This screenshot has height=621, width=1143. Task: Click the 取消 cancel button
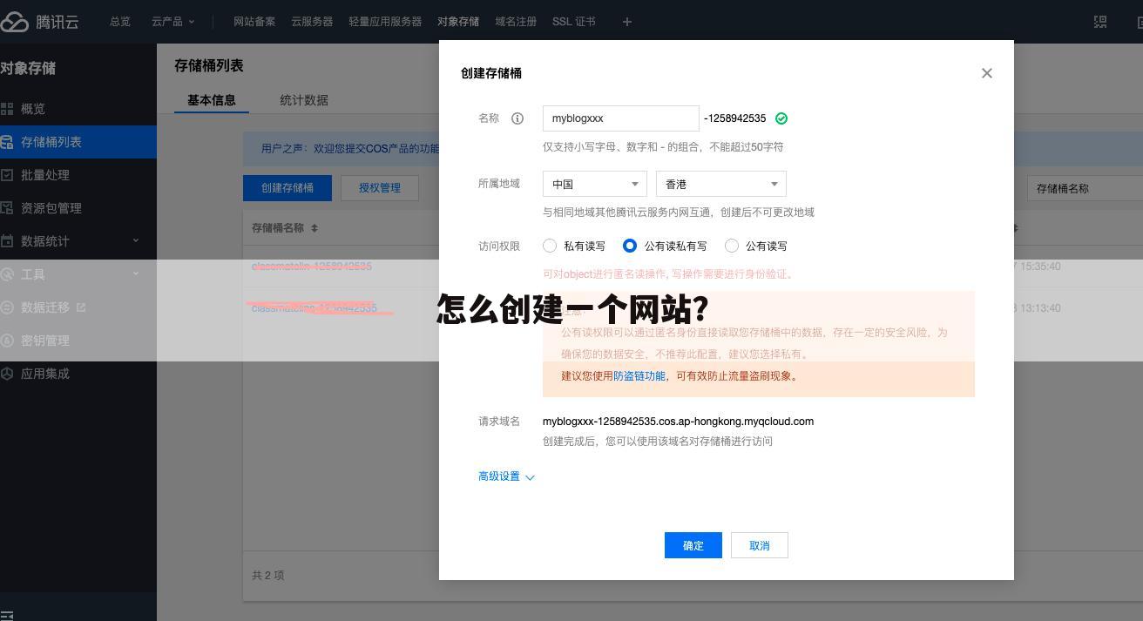tap(760, 545)
